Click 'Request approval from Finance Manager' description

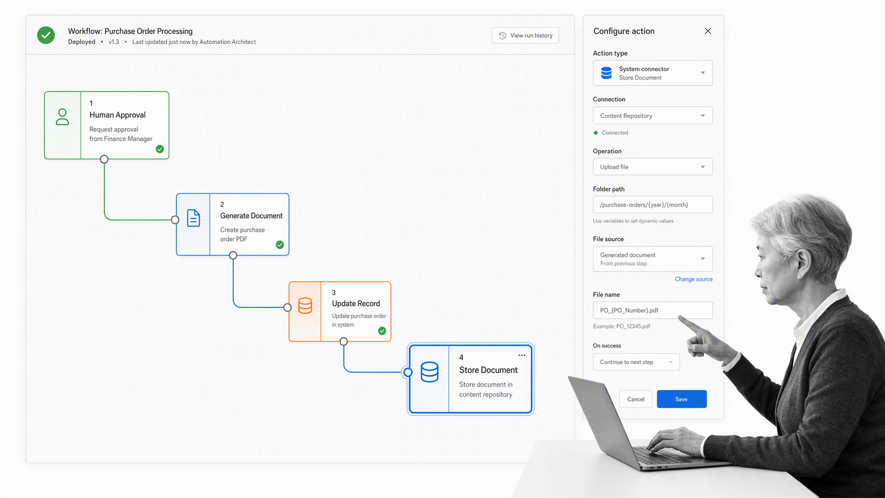click(x=121, y=134)
